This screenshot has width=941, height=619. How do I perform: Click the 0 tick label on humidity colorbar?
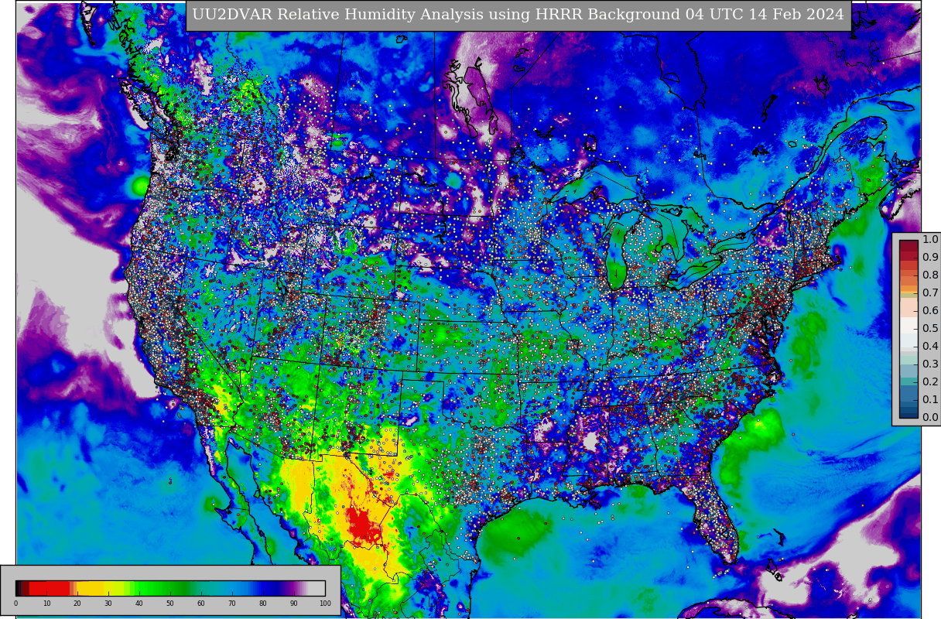[15, 604]
